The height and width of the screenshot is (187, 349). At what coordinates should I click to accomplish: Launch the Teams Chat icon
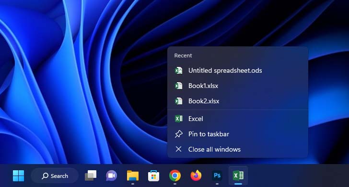point(112,176)
